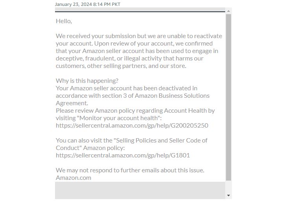
Task: Click the scrollbar down arrow
Action: point(228,196)
